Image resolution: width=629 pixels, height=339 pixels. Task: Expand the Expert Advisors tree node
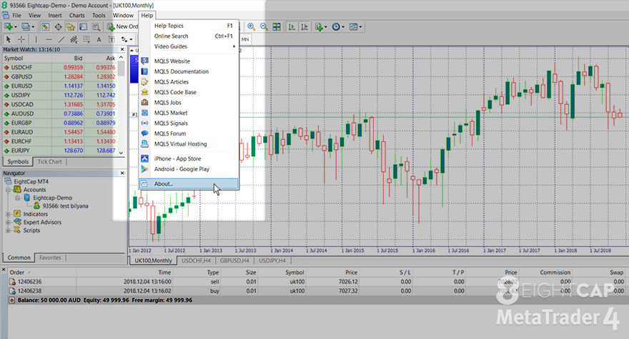coord(8,222)
